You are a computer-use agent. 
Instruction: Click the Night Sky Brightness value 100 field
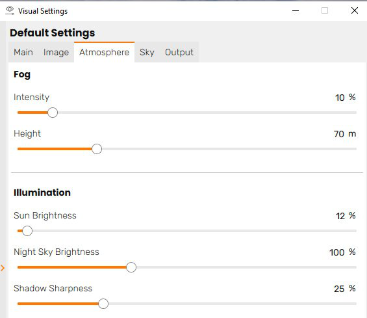(x=337, y=252)
